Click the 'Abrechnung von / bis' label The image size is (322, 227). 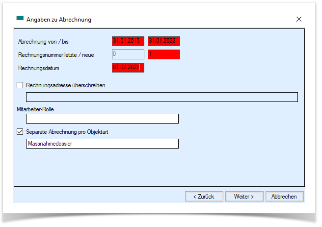coord(43,42)
